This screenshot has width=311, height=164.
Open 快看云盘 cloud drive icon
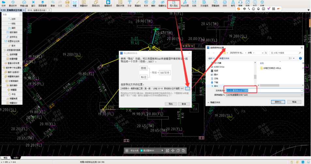click(x=24, y=4)
